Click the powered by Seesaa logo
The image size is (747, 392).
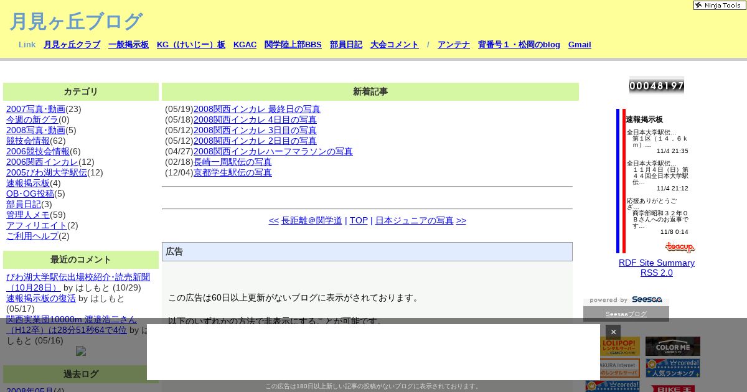pyautogui.click(x=626, y=300)
